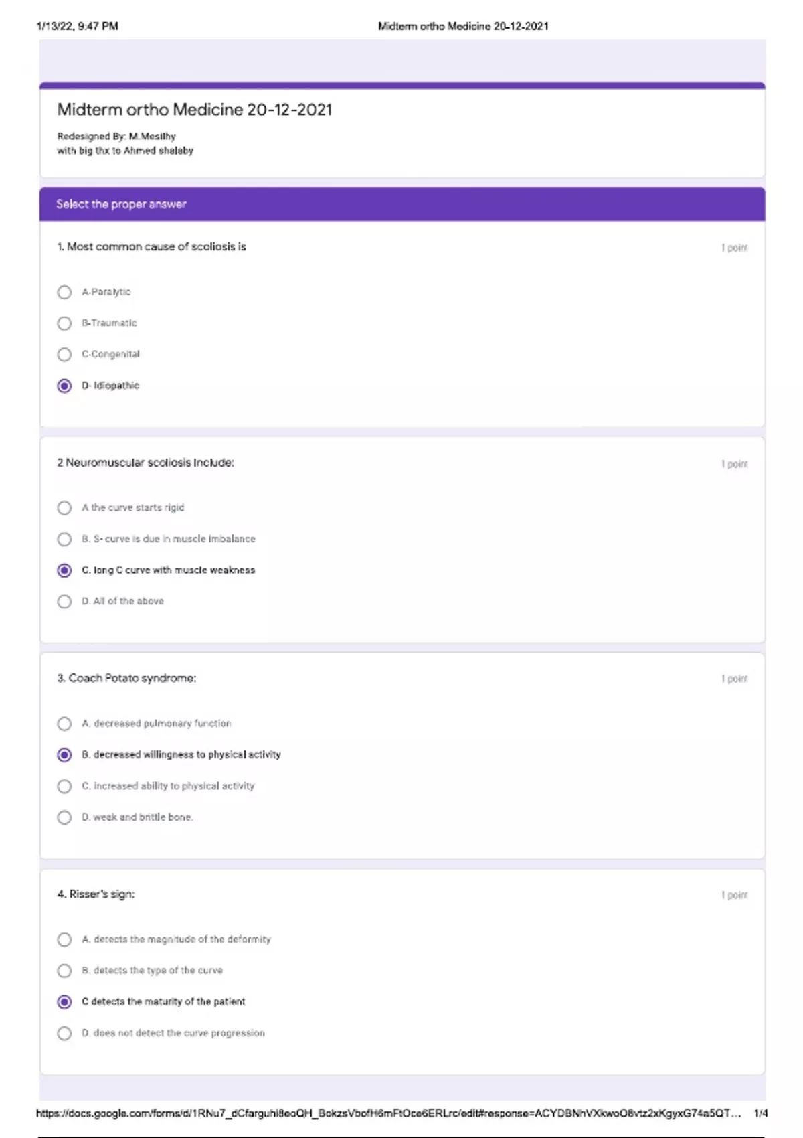Pick 'All of the above' for question 2
Screen dimensions: 803x1138
pos(64,602)
